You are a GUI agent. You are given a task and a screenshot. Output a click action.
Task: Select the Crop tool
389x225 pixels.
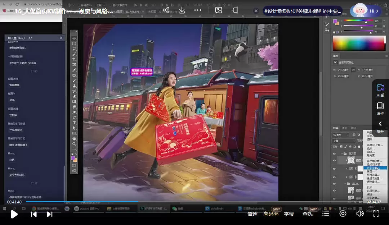[74, 59]
